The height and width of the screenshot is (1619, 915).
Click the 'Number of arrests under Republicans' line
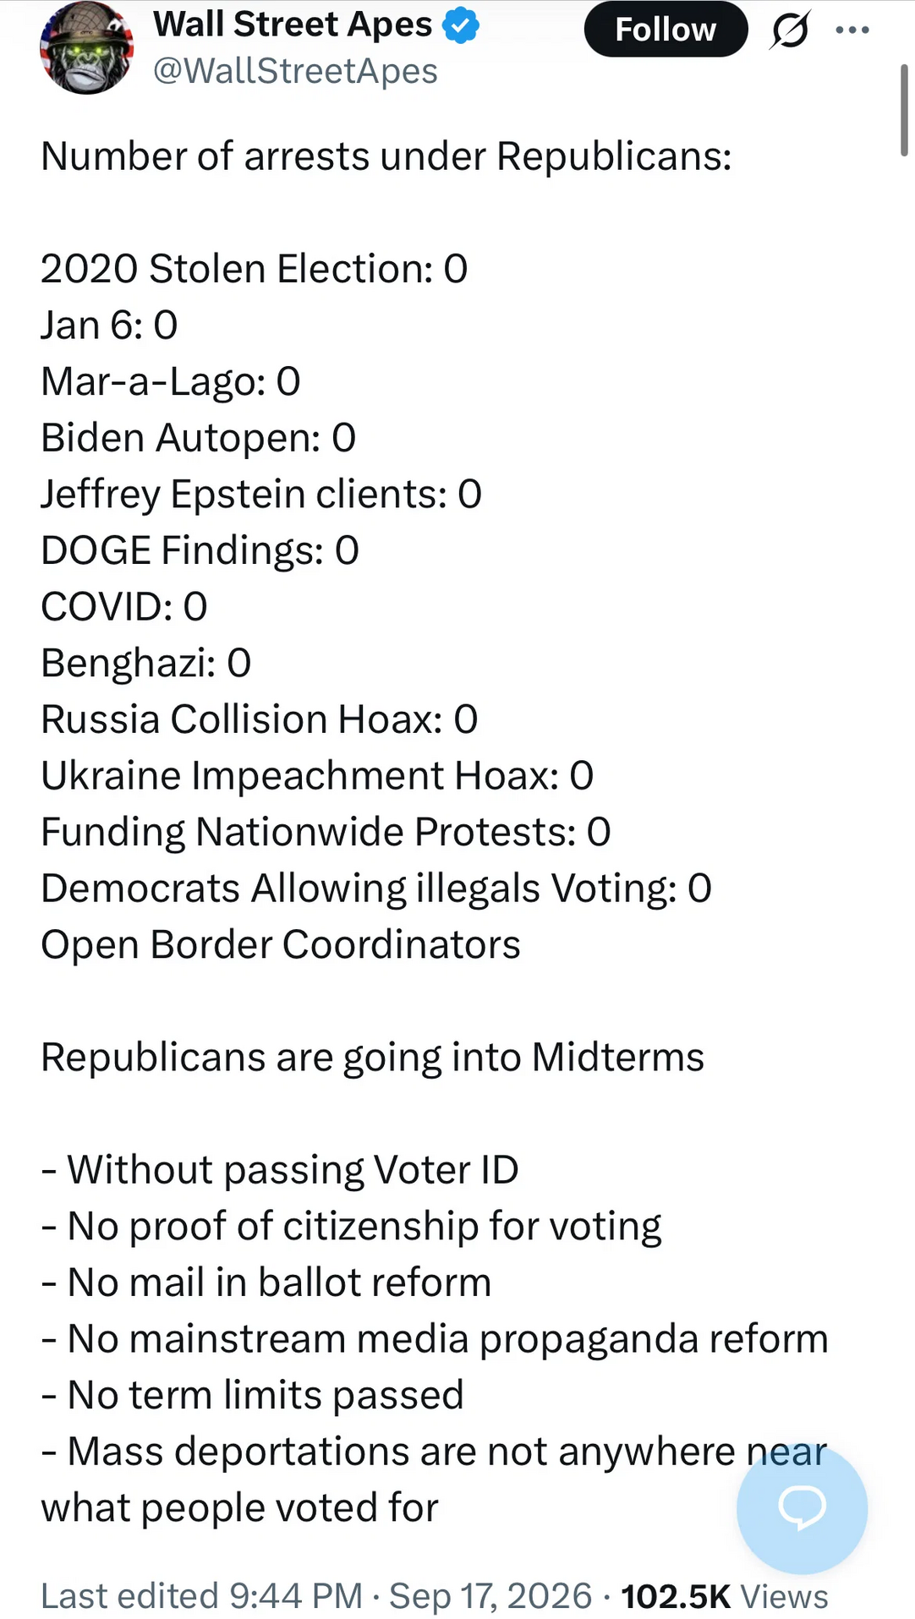(386, 156)
